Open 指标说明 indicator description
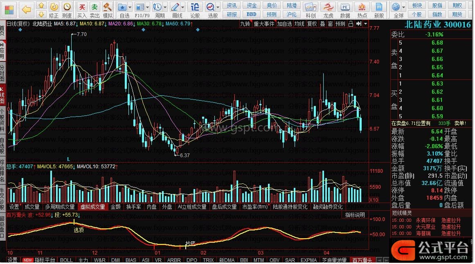Image resolution: width=475 pixels, height=264 pixels. coord(355,215)
